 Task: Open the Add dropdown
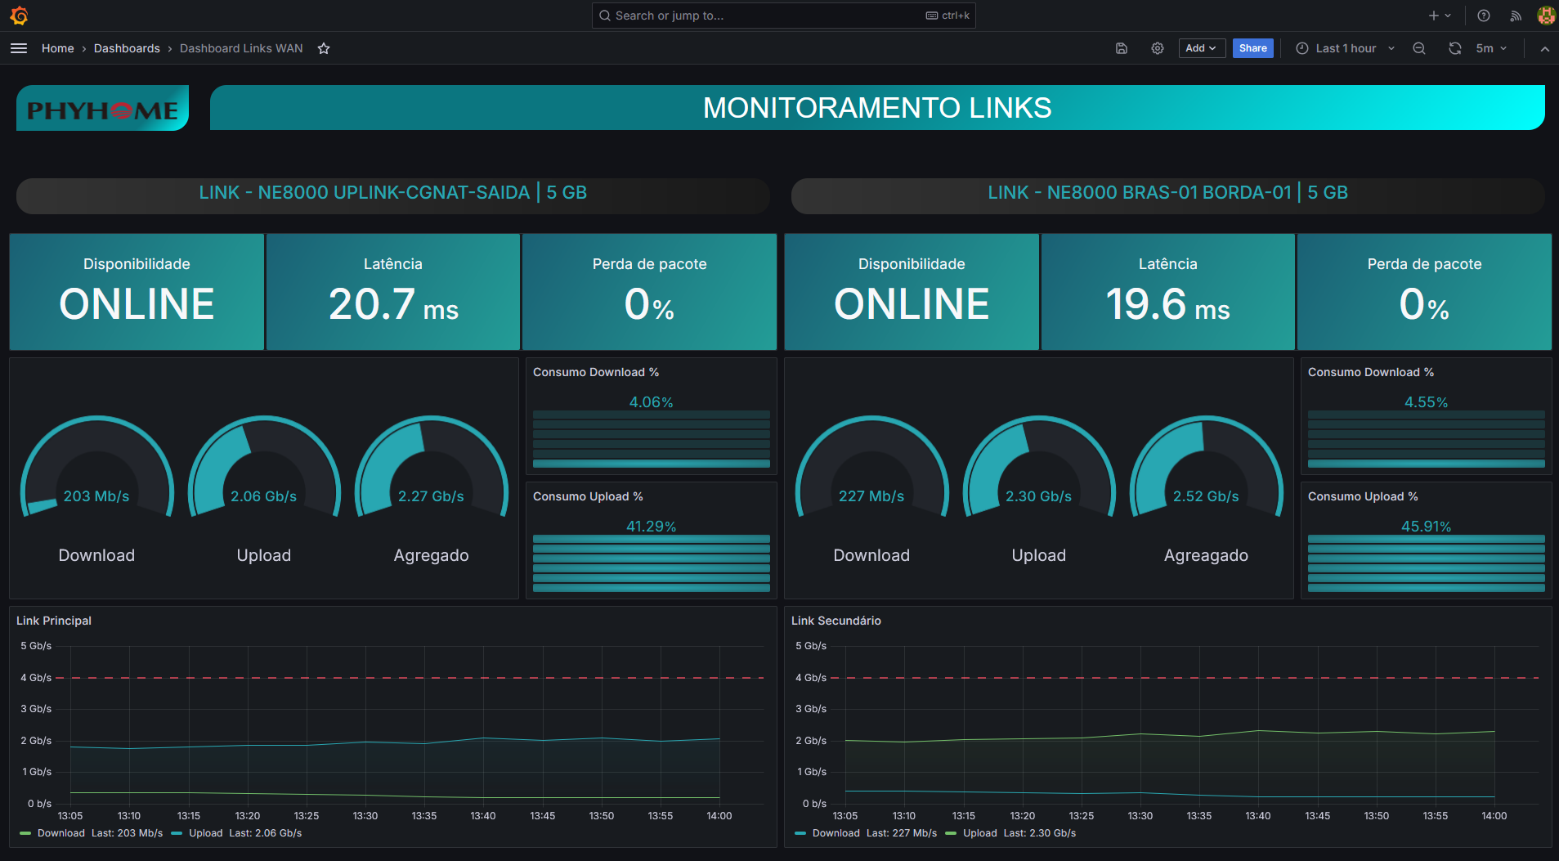coord(1201,48)
